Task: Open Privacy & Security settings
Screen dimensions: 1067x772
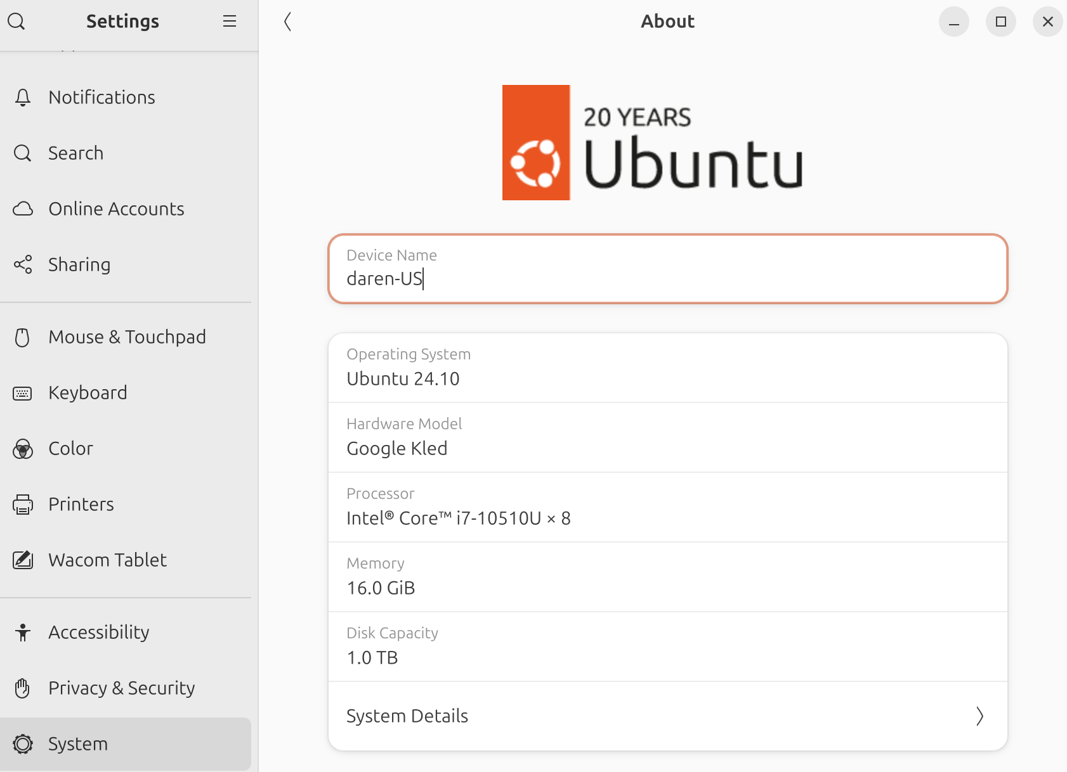Action: [x=126, y=688]
